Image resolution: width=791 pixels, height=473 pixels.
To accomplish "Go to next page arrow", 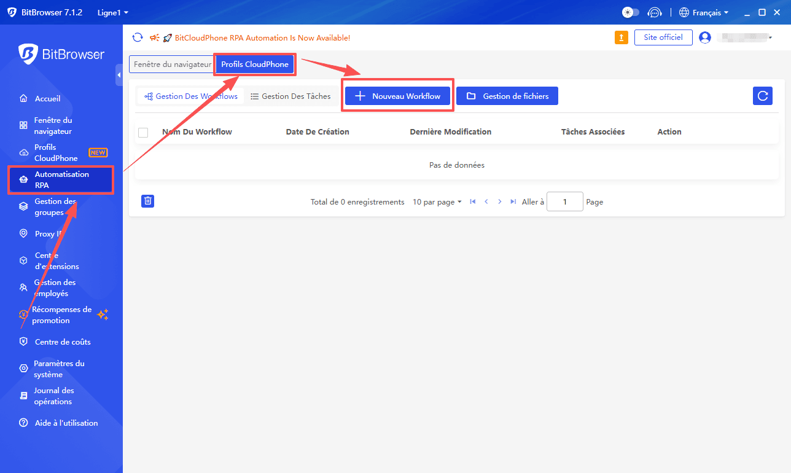I will click(500, 201).
